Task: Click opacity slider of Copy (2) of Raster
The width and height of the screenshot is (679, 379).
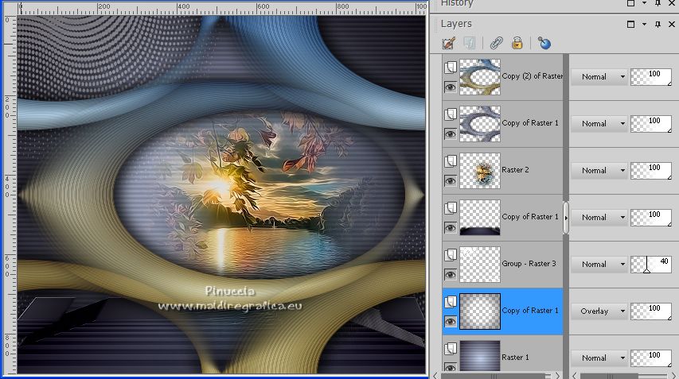Action: 651,77
